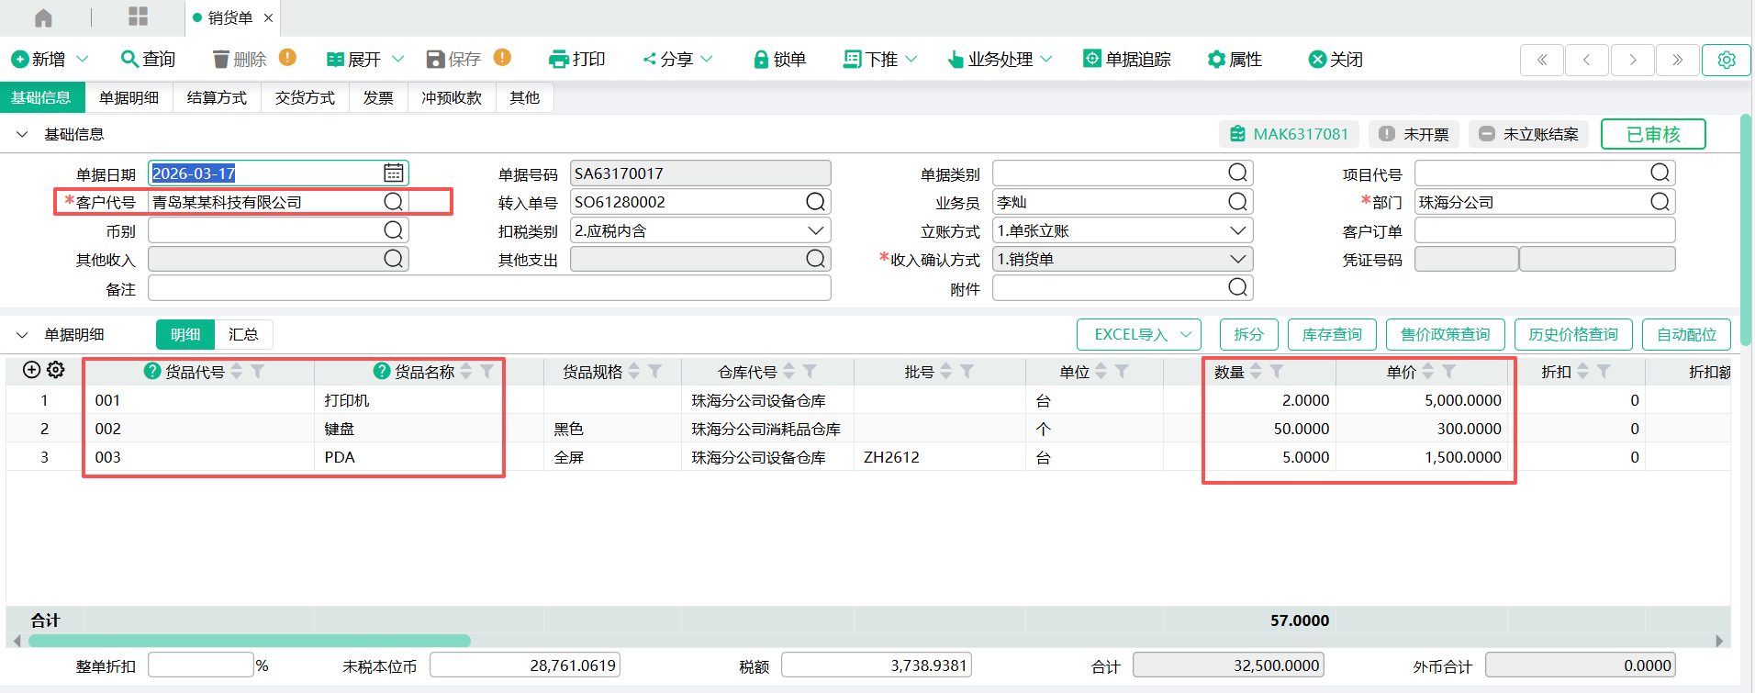Click the add row plus icon in table

31,370
